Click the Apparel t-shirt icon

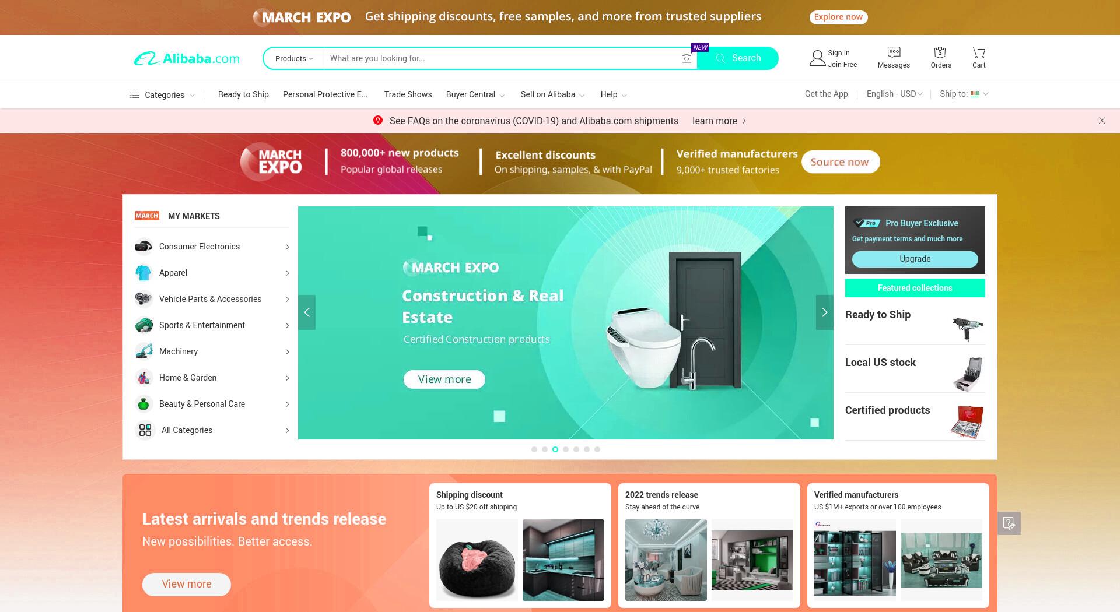[x=143, y=273]
